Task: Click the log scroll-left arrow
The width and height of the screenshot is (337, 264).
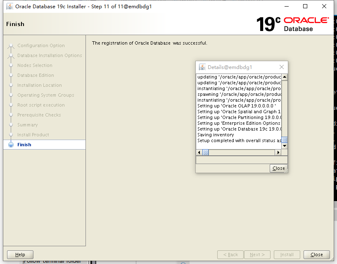Action: tap(199, 152)
